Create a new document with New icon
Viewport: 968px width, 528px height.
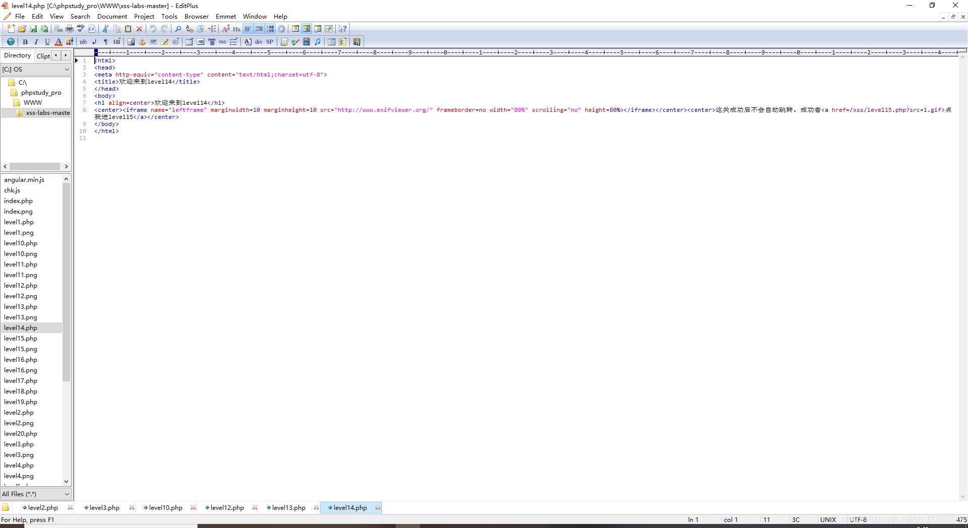click(x=11, y=29)
